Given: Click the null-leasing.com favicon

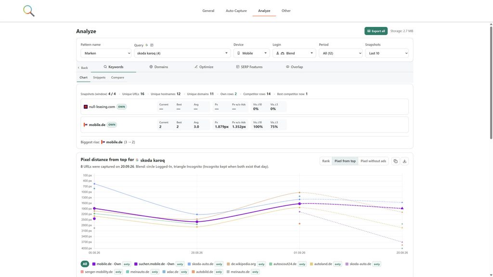Looking at the screenshot, I should click(86, 107).
